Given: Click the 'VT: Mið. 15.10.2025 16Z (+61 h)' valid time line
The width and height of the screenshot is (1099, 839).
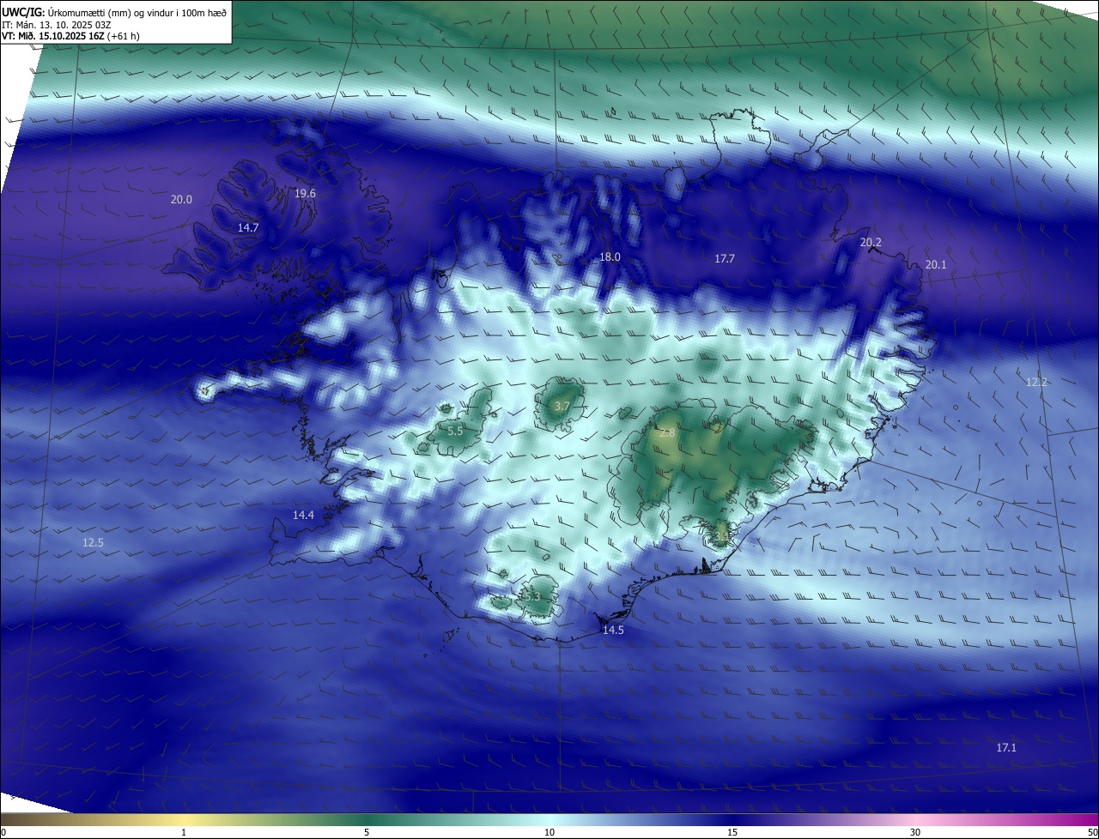Looking at the screenshot, I should click(70, 36).
